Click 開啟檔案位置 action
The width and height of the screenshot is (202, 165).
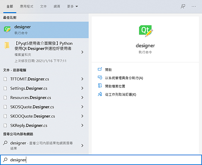coord(115,86)
